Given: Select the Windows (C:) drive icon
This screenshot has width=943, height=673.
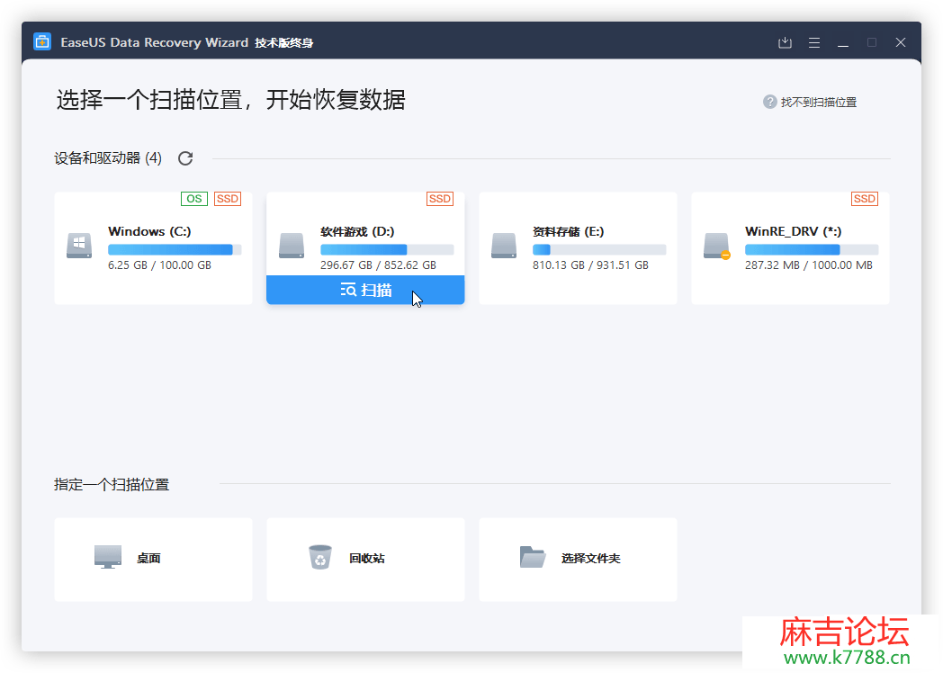Looking at the screenshot, I should pyautogui.click(x=79, y=246).
